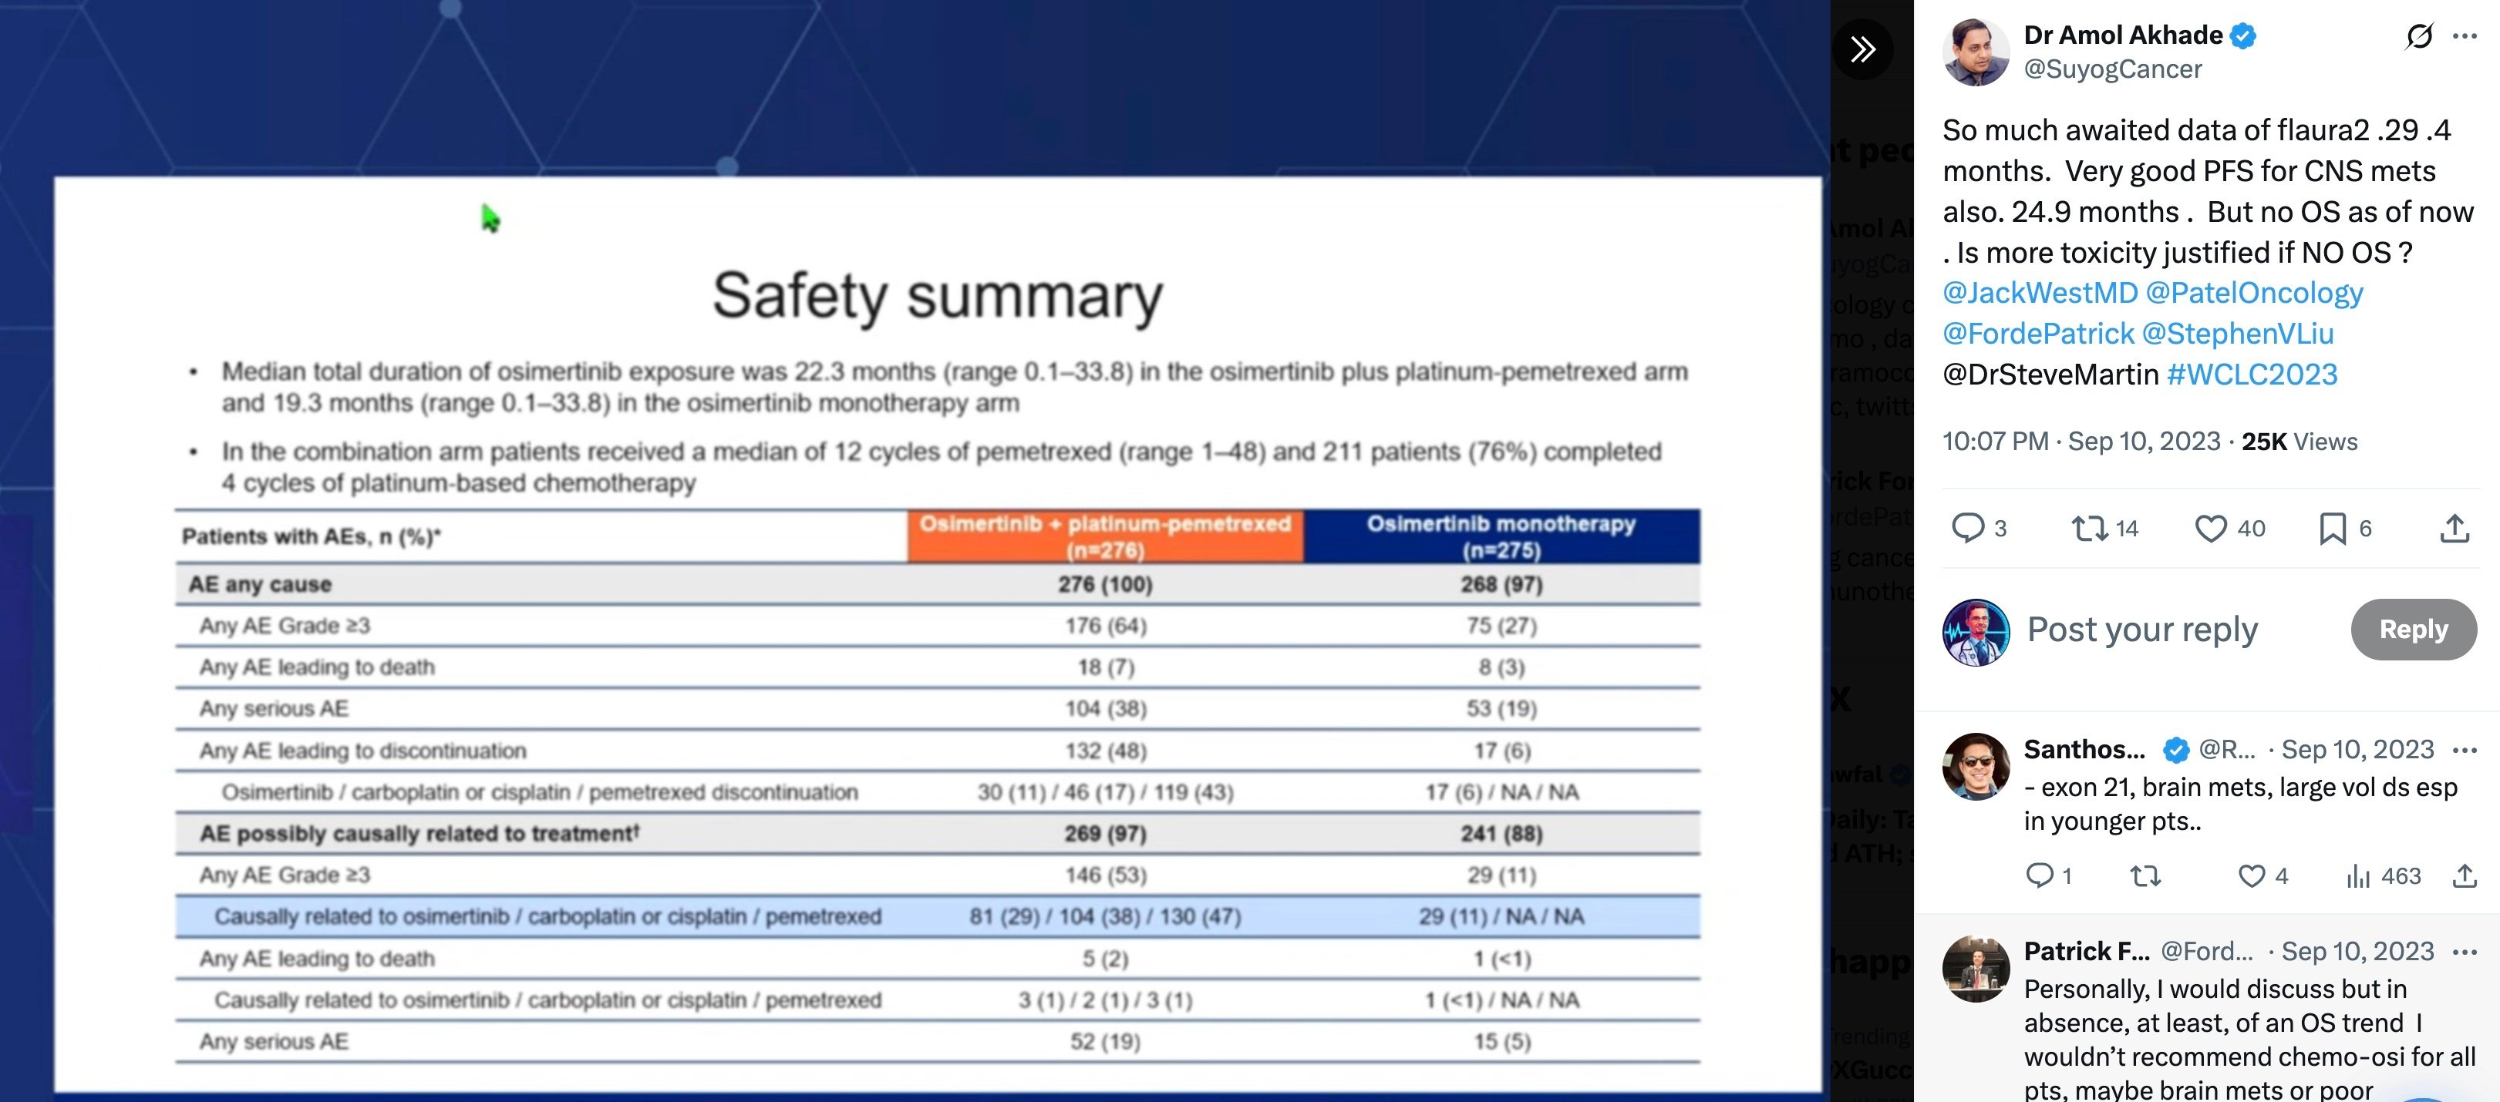The image size is (2500, 1102).
Task: Click the Reply button
Action: pos(2414,630)
